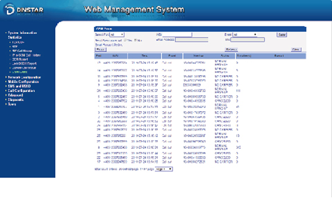Open the Event filter dropdown
Viewport: 332px width, 203px height.
245,35
